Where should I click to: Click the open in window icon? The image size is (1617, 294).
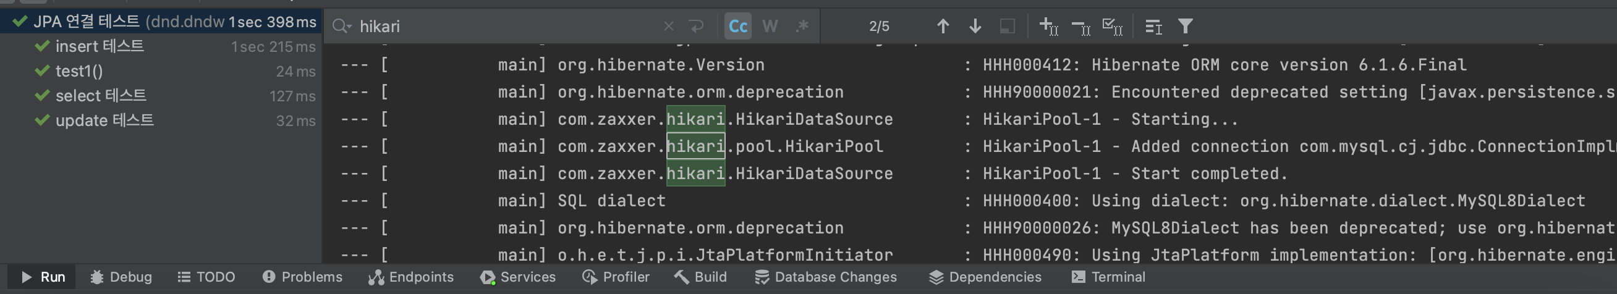[x=1008, y=27]
